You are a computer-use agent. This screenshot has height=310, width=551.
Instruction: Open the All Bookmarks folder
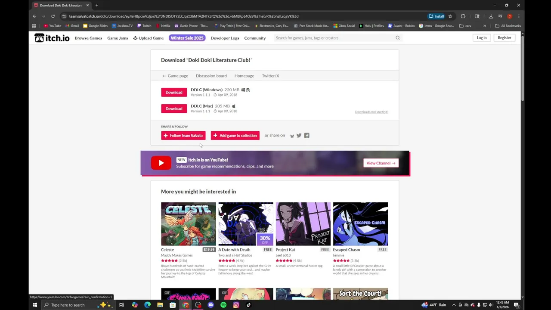(508, 26)
